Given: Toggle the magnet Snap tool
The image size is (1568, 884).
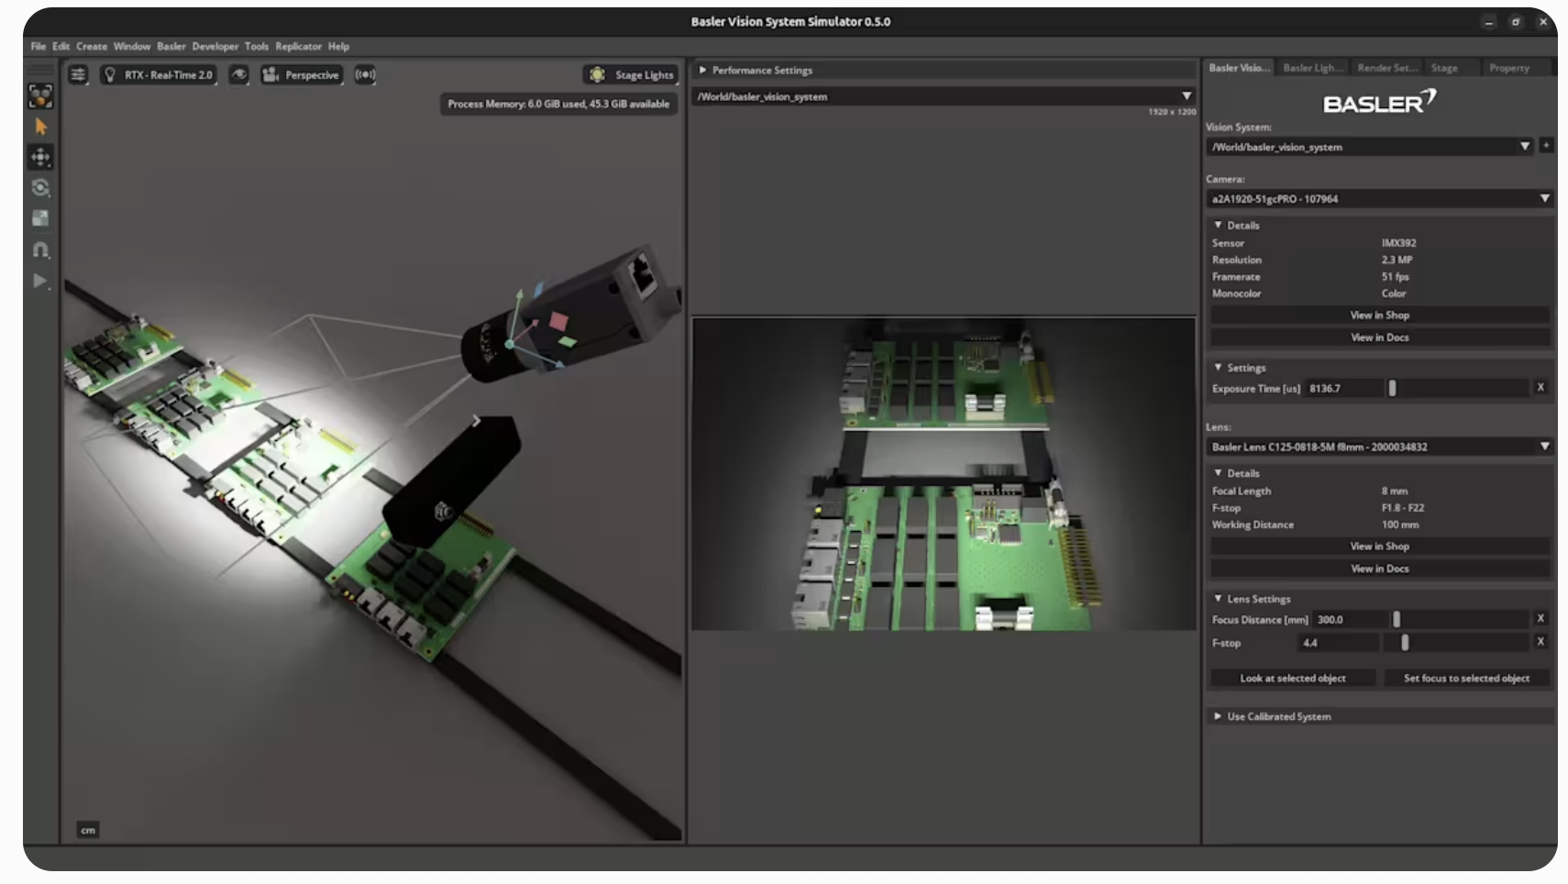Looking at the screenshot, I should (40, 249).
